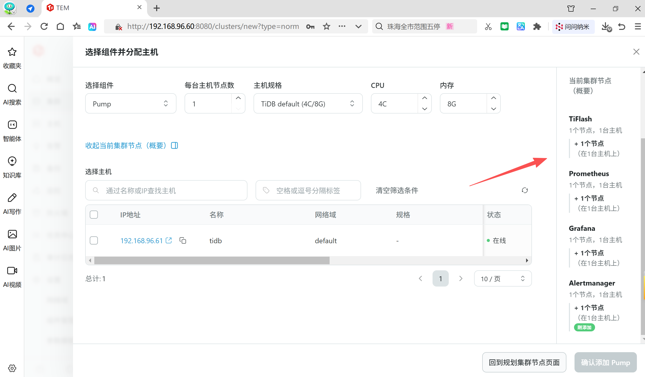Open the external link icon beside 192.168.96.61

(x=169, y=240)
